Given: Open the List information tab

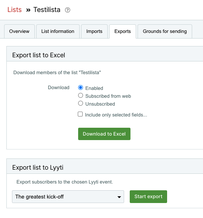Looking at the screenshot, I should coord(58,31).
